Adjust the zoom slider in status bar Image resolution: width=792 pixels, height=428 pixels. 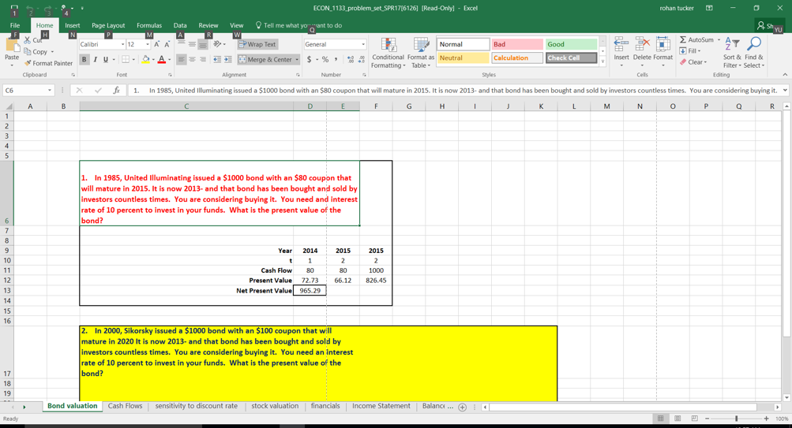click(737, 419)
